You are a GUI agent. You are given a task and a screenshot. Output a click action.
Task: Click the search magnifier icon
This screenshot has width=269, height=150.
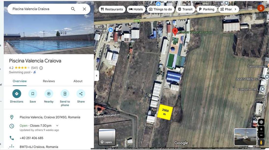tap(73, 9)
